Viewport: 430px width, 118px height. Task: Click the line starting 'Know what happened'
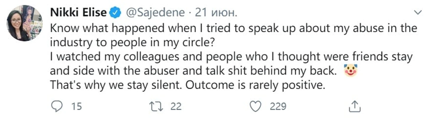coord(233,28)
